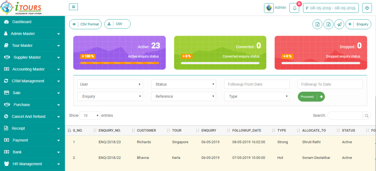Click the Followup From Date field
The width and height of the screenshot is (376, 171).
pos(257,84)
